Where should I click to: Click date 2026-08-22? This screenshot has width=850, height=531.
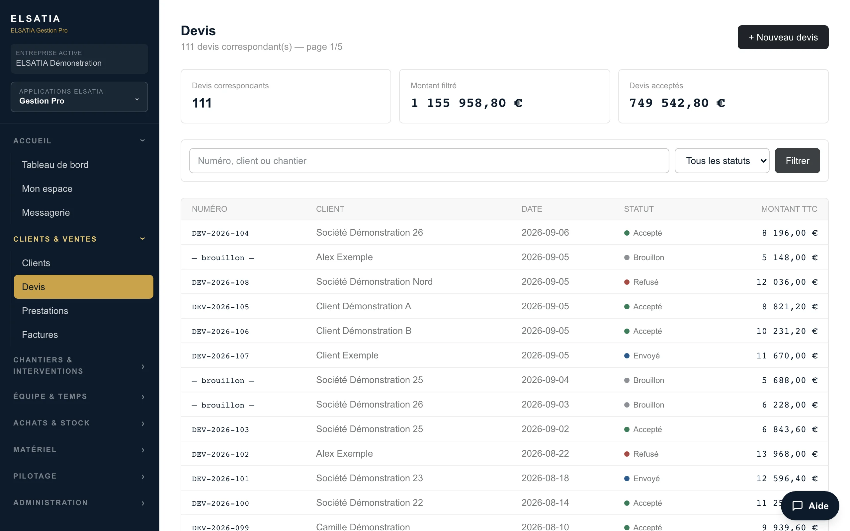point(545,454)
